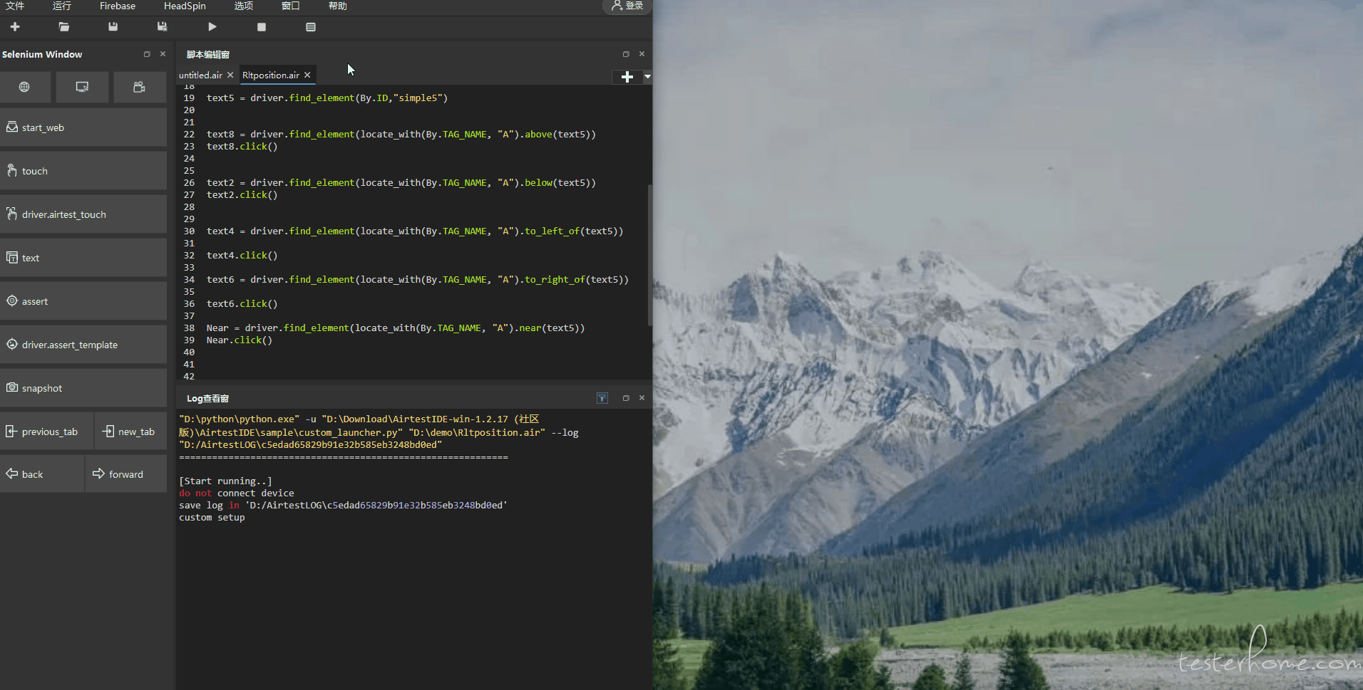1363x690 pixels.
Task: Click the start_web button
Action: [83, 127]
